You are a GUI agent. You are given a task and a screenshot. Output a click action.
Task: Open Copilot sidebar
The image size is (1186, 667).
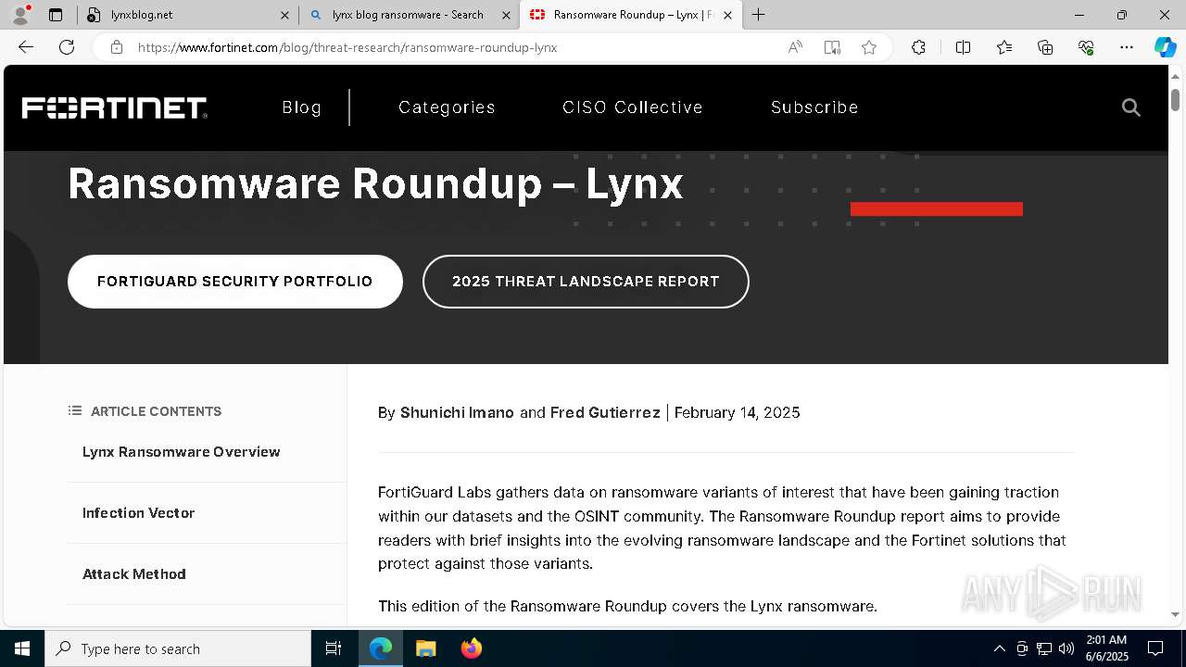(1165, 47)
